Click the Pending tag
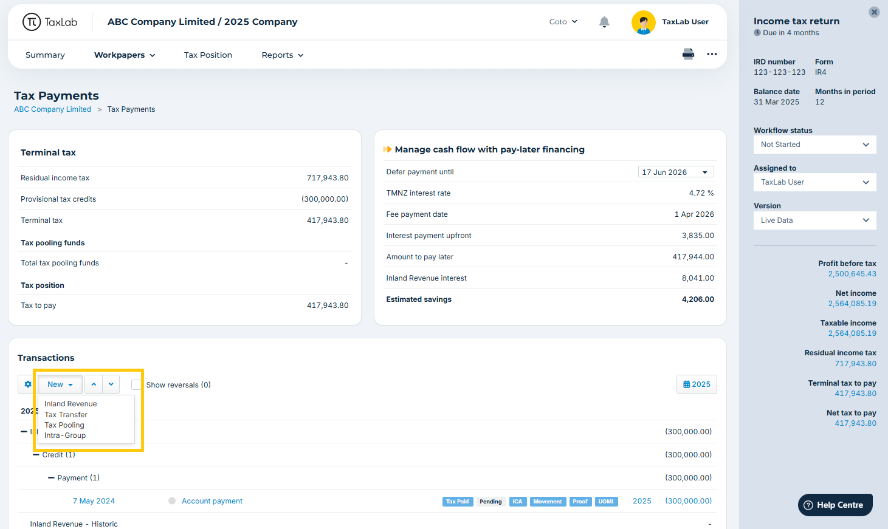The height and width of the screenshot is (529, 888). pos(490,502)
